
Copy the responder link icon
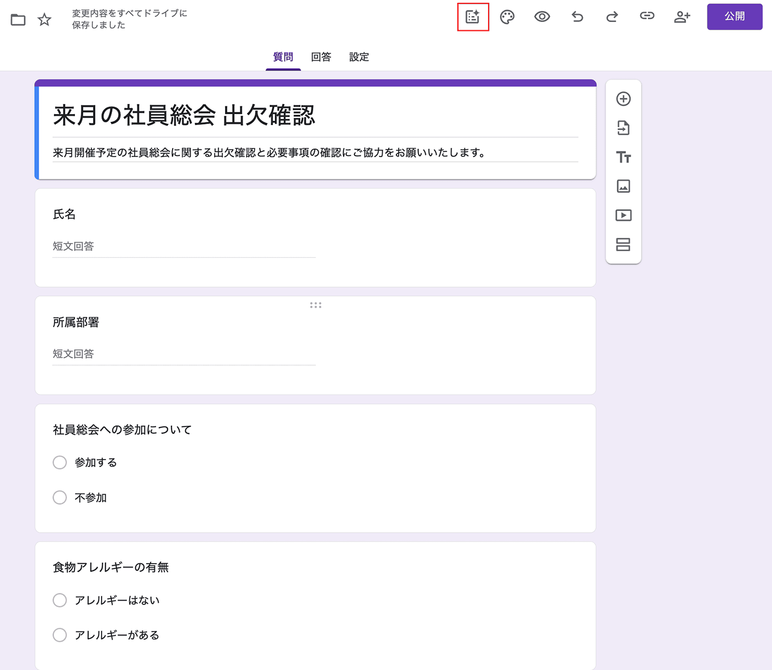click(x=647, y=17)
